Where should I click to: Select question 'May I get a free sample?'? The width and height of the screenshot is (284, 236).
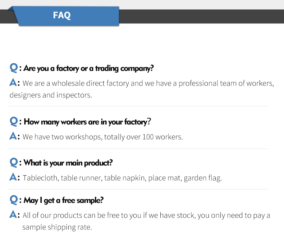[x=64, y=200]
